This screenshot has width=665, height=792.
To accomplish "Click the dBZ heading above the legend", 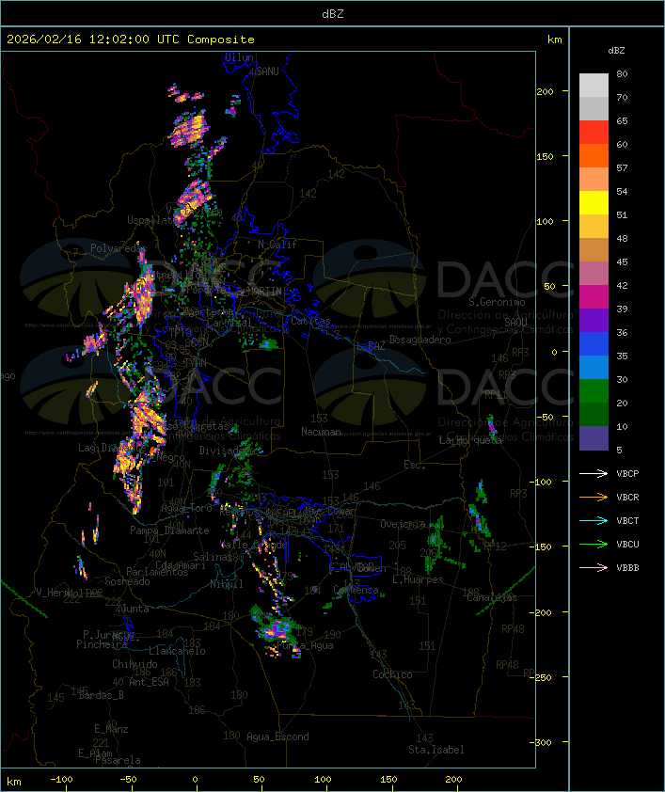I will click(x=616, y=51).
